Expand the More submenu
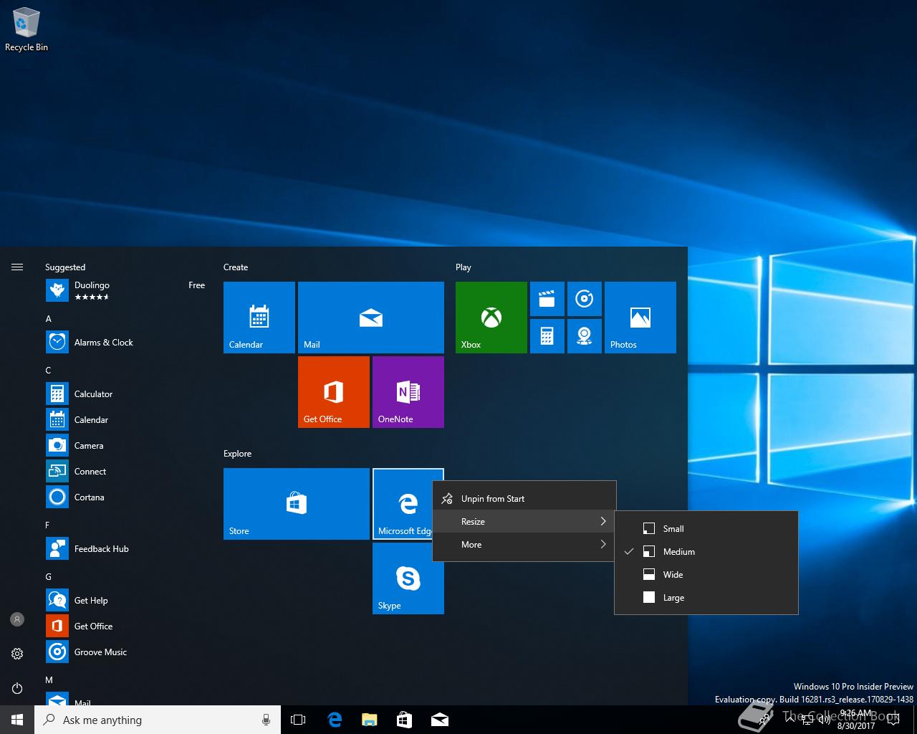Viewport: 917px width, 734px height. pos(524,545)
